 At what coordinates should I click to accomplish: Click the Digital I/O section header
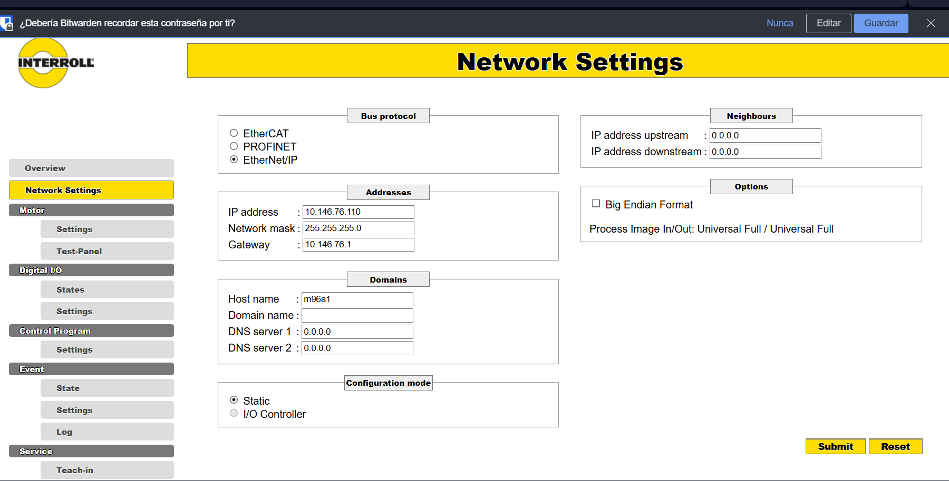coord(91,270)
